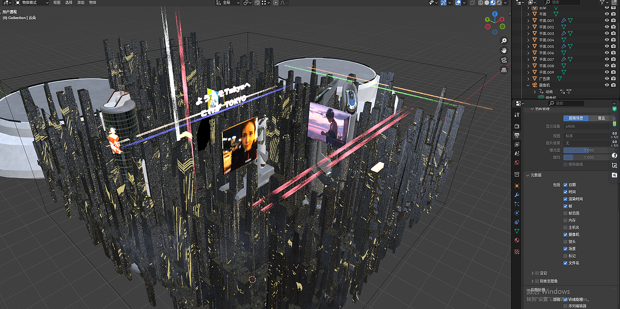Click the zoom magnifier viewport gizmo

504,41
